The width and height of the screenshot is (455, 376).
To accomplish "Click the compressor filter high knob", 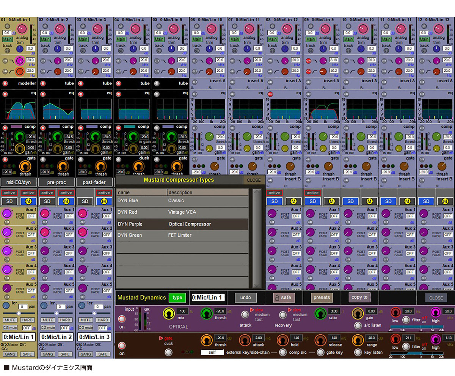I will [x=435, y=313].
